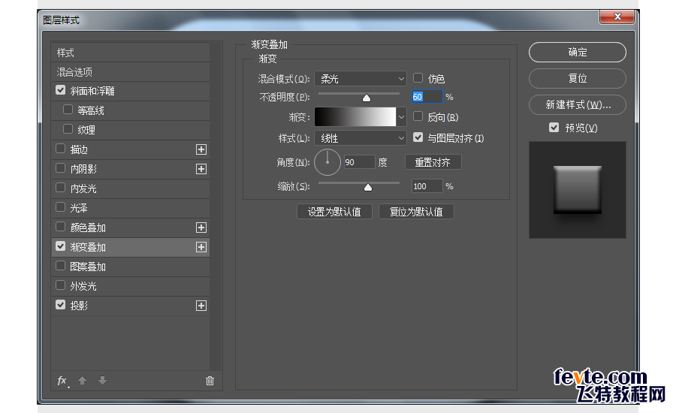Click plus icon next to 内阴影
Image resolution: width=676 pixels, height=413 pixels.
coord(201,169)
